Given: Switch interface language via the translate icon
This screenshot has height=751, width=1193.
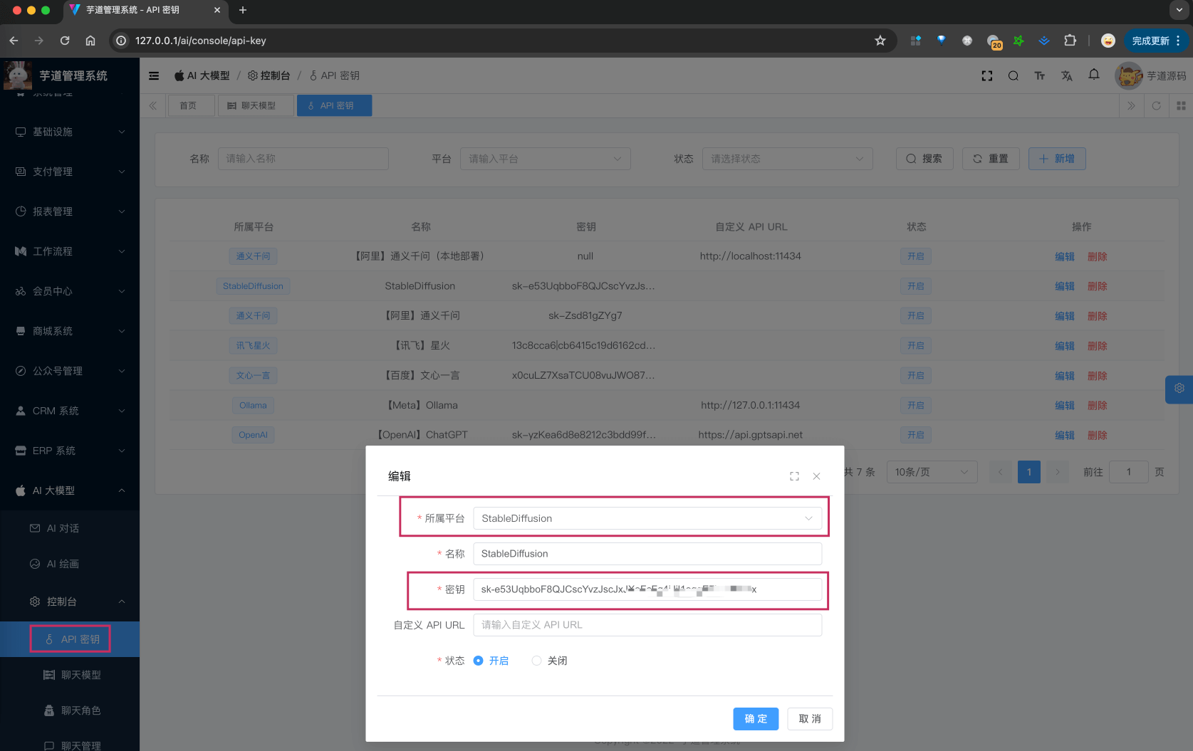Looking at the screenshot, I should click(1067, 75).
